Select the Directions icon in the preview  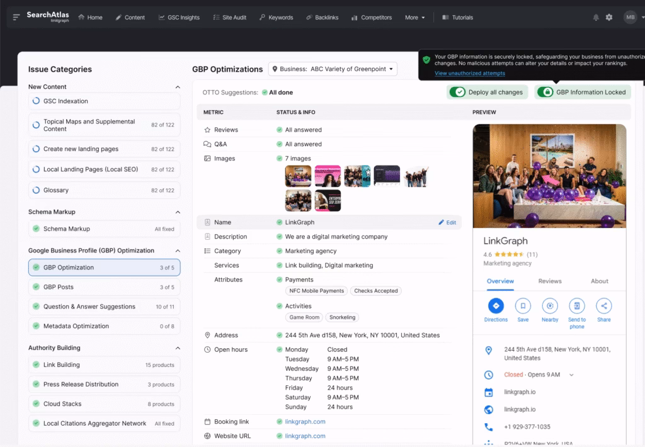point(496,307)
